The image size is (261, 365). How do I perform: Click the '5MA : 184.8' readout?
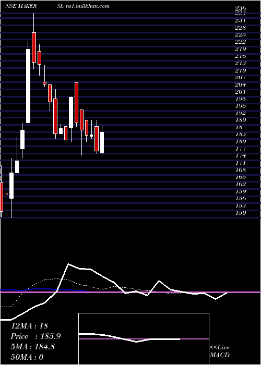[33, 347]
